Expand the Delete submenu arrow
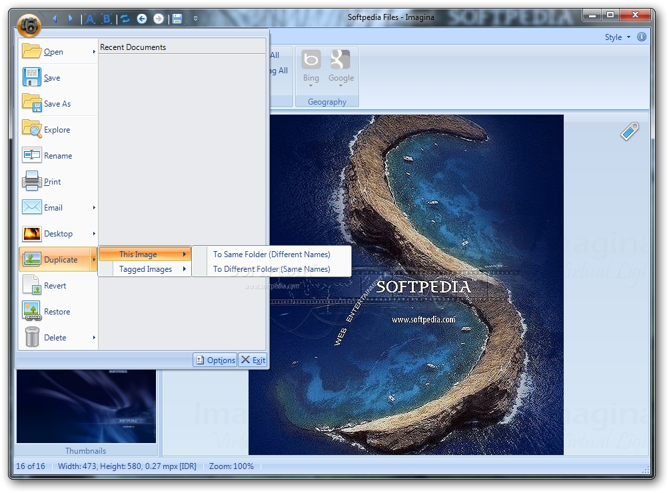 point(94,337)
